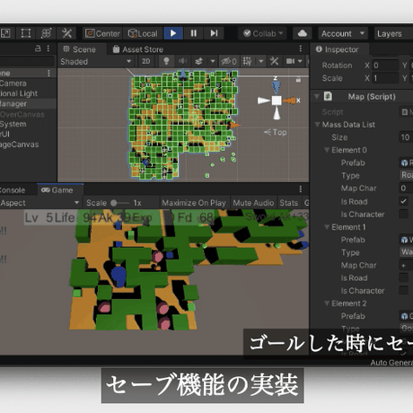Toggle Mute Audio button
This screenshot has width=413, height=413.
(x=253, y=203)
